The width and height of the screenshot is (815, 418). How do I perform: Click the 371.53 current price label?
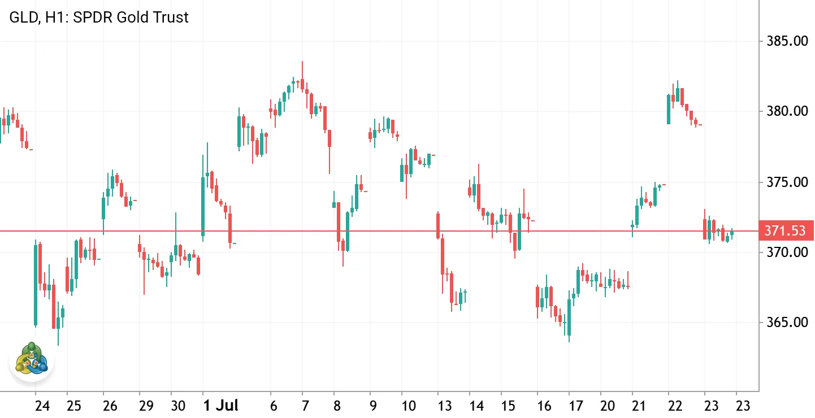click(x=787, y=231)
